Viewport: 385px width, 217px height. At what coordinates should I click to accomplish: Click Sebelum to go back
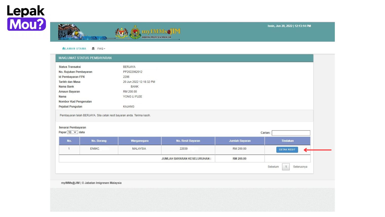pos(273,167)
